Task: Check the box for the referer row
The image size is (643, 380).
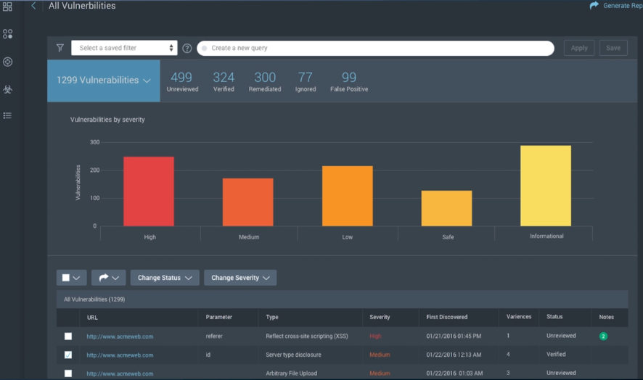Action: [x=68, y=336]
